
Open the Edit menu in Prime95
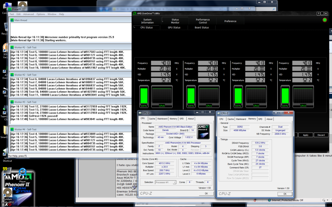pyautogui.click(x=18, y=14)
